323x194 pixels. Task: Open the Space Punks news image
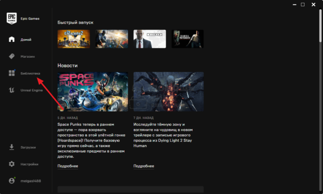93,92
